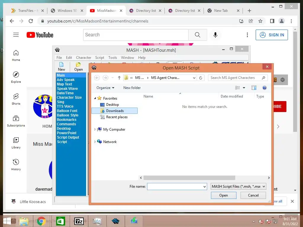
Task: Open the Windows Store taskbar icon
Action: pos(60,221)
